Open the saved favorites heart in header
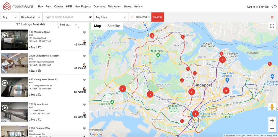The image size is (278, 137). [x=275, y=7]
